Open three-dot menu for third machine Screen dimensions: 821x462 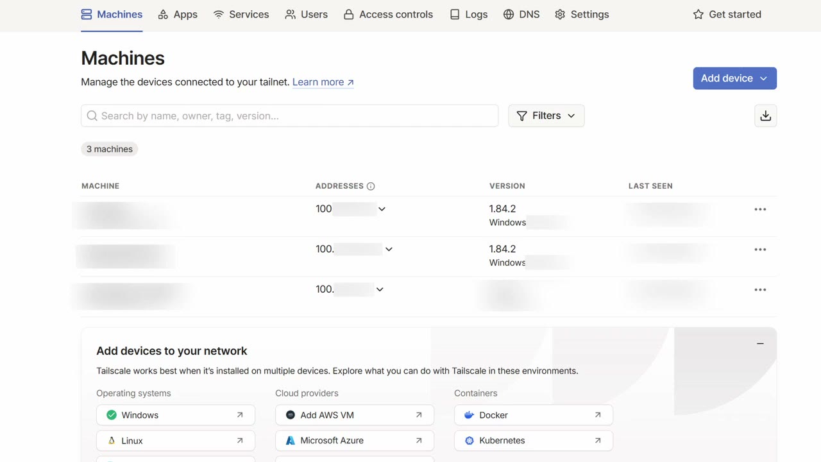click(x=760, y=289)
